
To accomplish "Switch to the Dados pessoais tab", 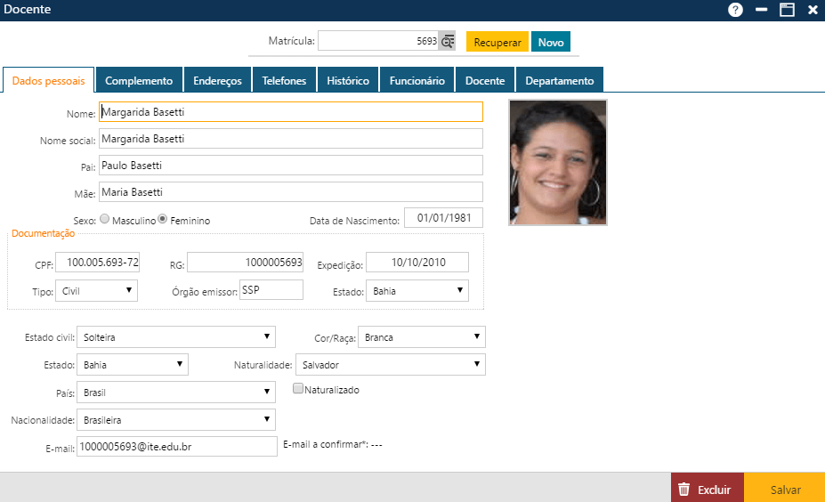I will [48, 80].
